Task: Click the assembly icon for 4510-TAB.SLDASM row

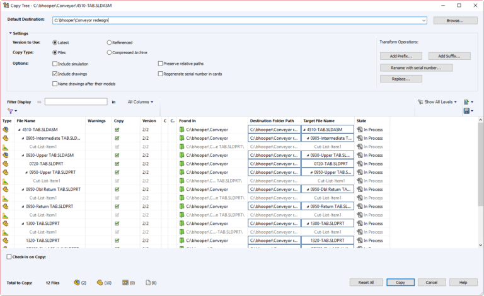Action: tap(6, 130)
